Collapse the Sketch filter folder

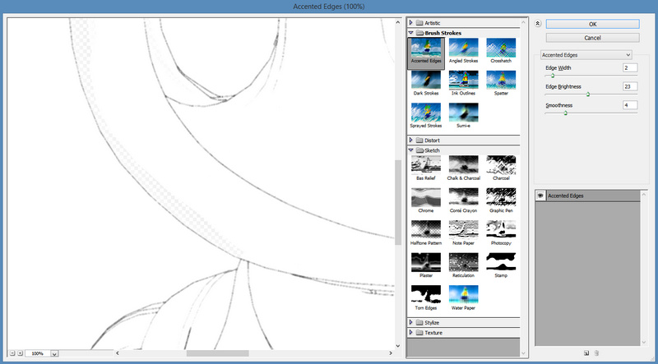411,151
